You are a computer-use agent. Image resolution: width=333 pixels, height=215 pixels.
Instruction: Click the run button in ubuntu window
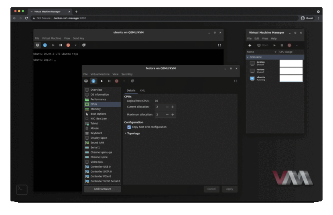[x=53, y=45]
